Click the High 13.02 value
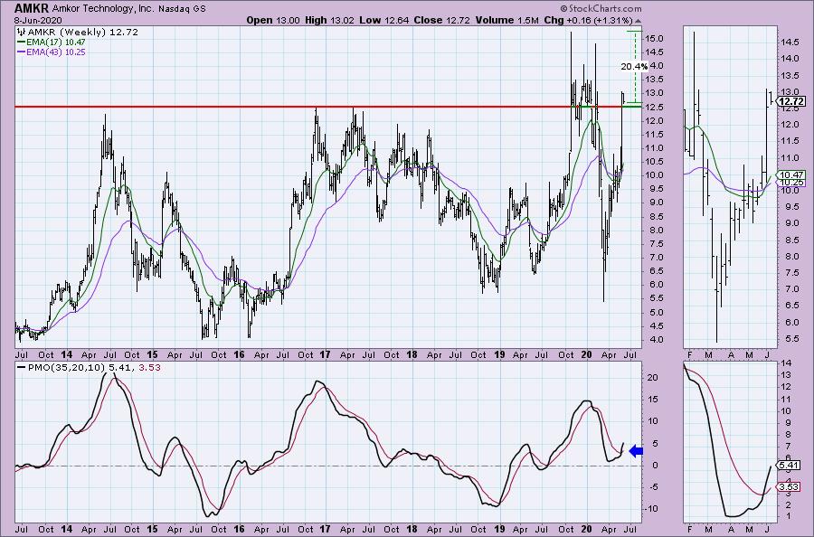The image size is (814, 537). pos(329,20)
